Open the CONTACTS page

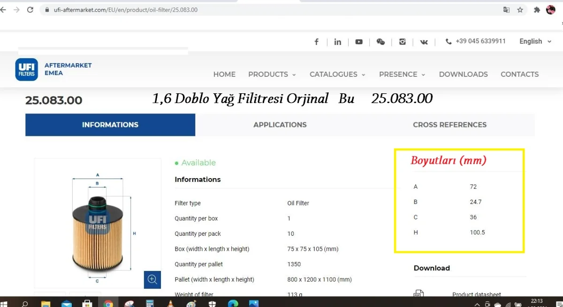tap(519, 74)
